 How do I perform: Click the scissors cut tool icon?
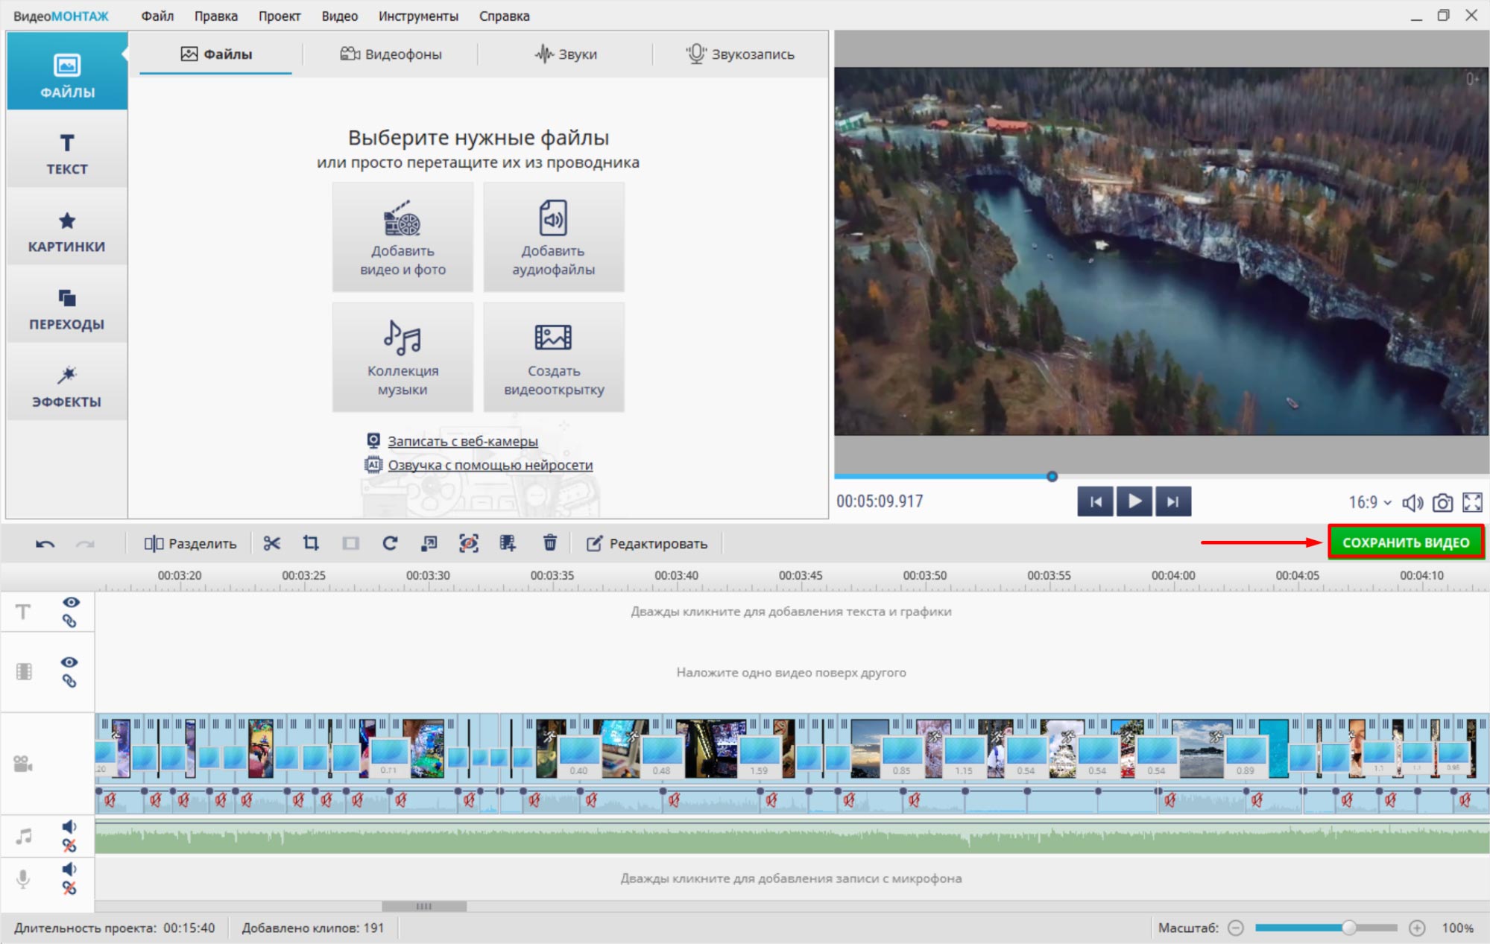[271, 543]
